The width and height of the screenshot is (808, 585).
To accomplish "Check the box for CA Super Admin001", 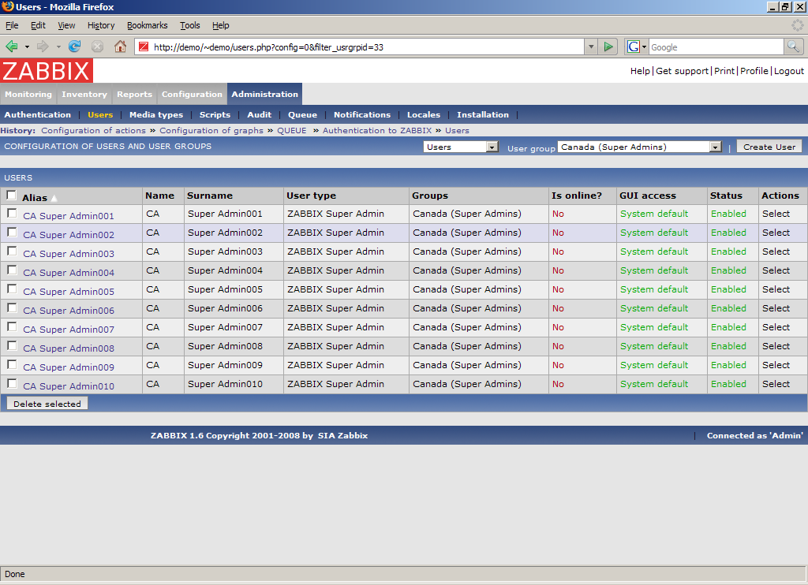I will pyautogui.click(x=13, y=213).
